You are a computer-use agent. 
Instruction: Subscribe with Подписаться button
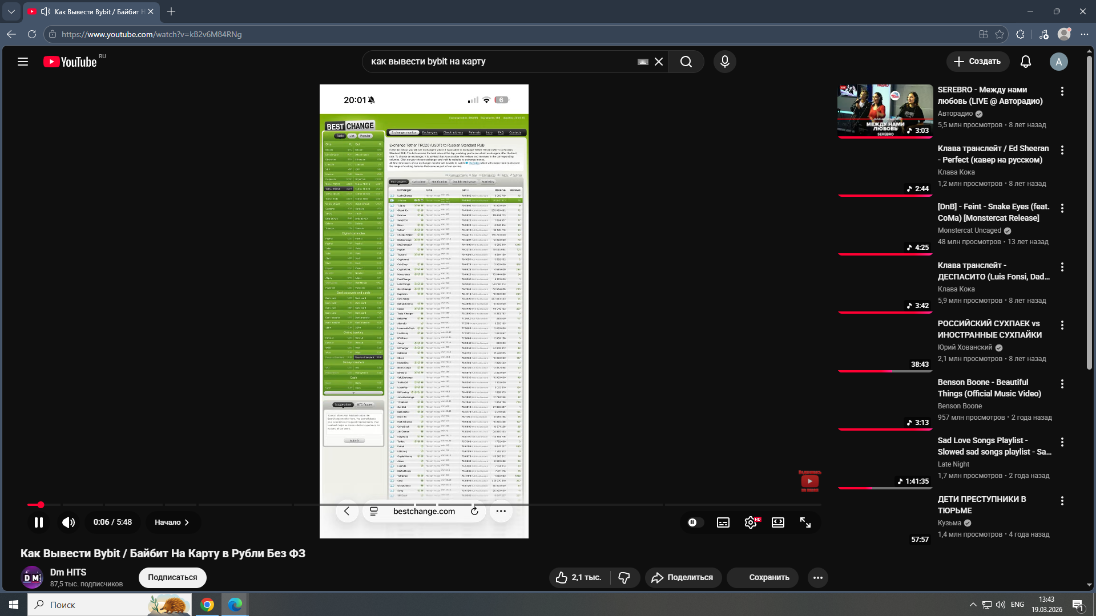172,578
